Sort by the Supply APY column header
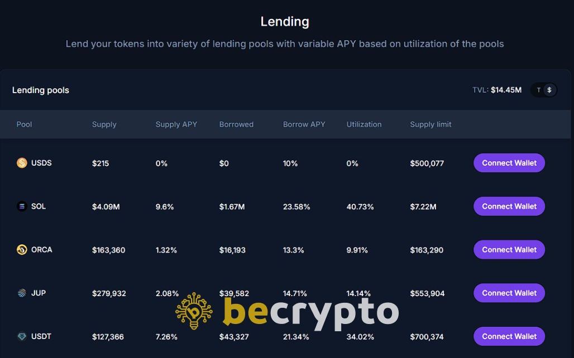574x358 pixels. click(176, 124)
